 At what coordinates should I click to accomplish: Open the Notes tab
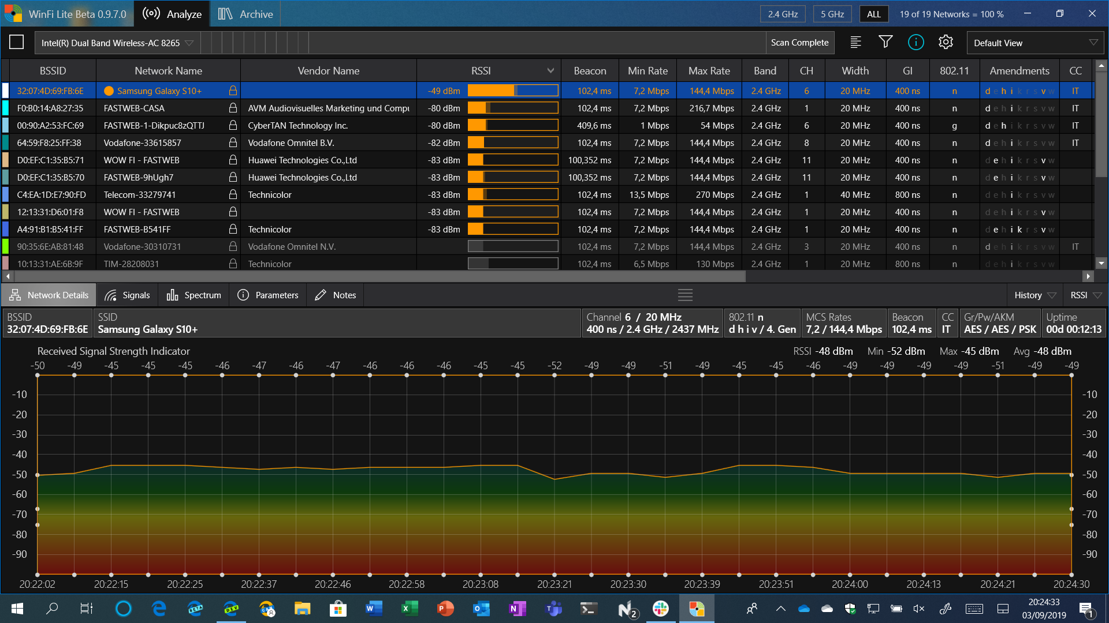pos(336,295)
